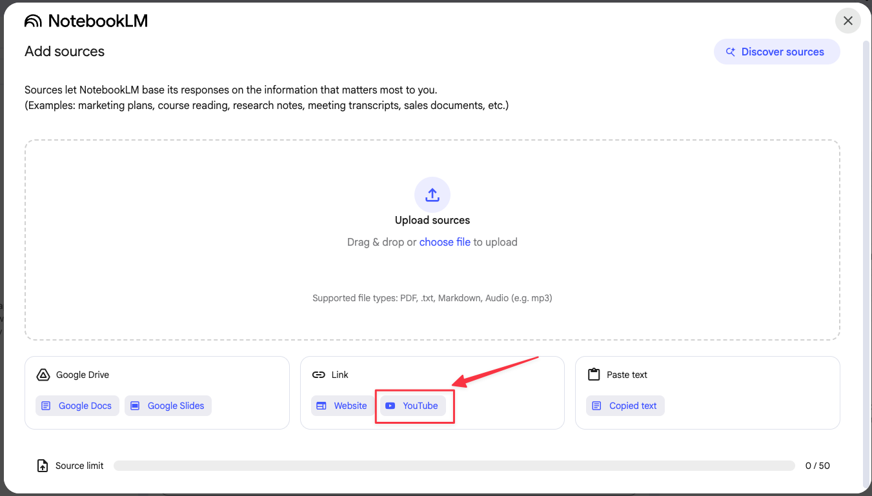The image size is (872, 496).
Task: Add a YouTube link source
Action: pos(413,406)
